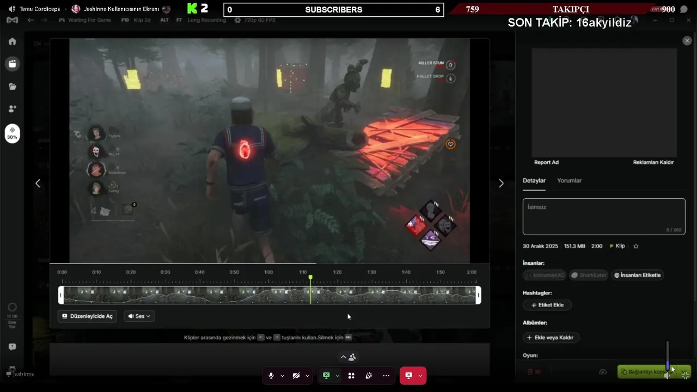Open the soundboard icon in call controls
This screenshot has height=392, width=697.
(x=369, y=376)
